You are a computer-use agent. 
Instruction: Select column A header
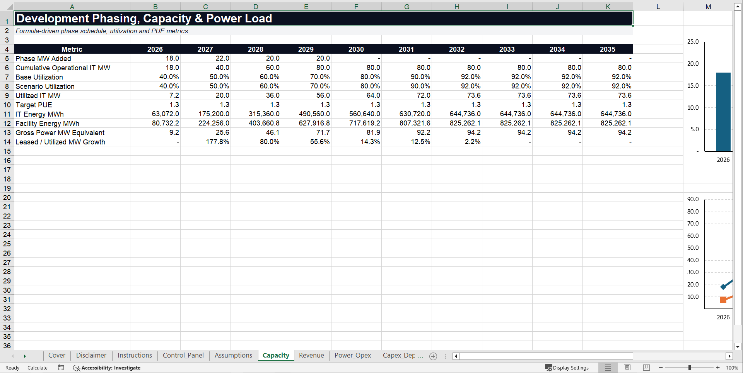(x=72, y=7)
